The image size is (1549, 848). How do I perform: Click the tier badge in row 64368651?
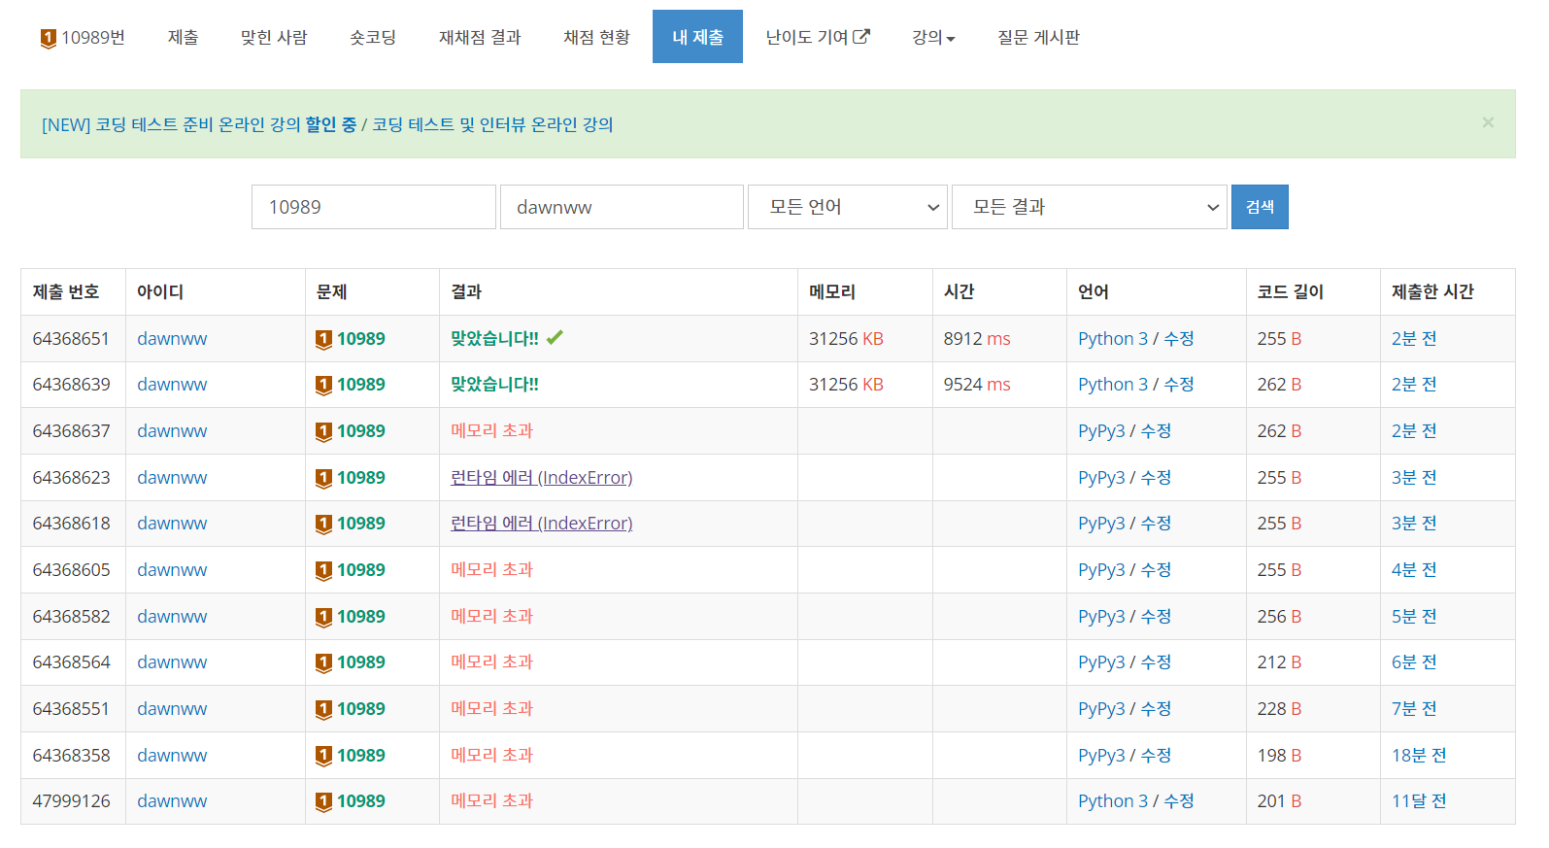pyautogui.click(x=324, y=339)
